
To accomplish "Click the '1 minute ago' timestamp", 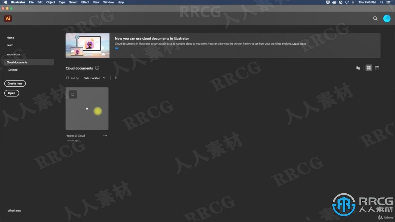I will point(72,141).
